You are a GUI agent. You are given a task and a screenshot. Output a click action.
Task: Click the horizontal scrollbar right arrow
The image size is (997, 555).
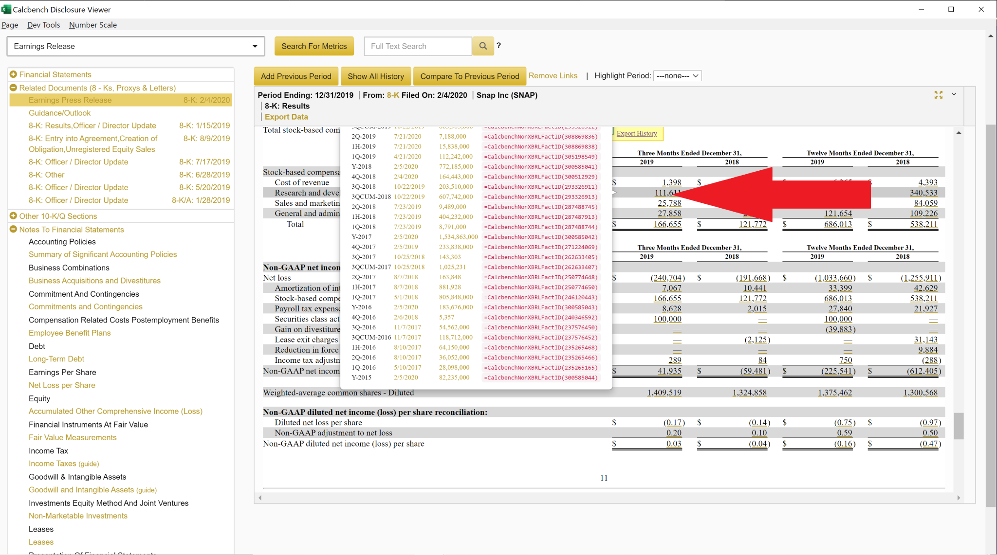[x=959, y=498]
